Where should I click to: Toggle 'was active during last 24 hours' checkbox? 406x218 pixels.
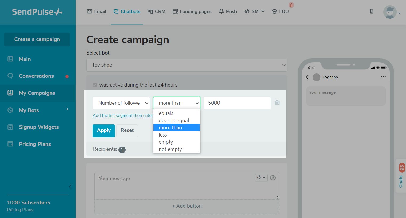95,85
